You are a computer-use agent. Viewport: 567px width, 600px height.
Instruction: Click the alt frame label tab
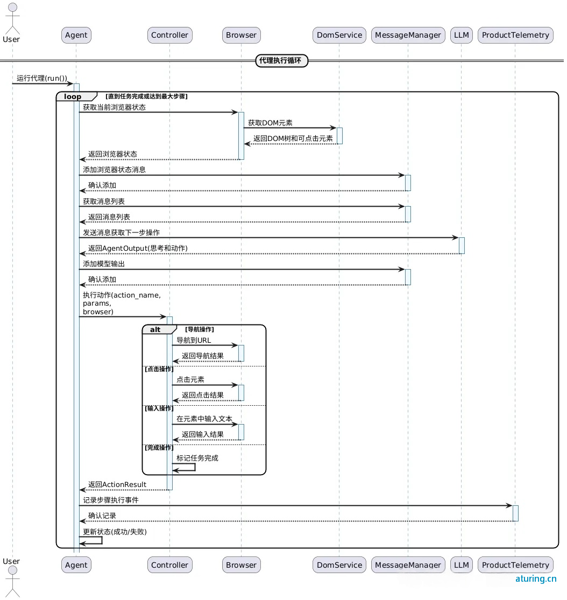[x=155, y=329]
